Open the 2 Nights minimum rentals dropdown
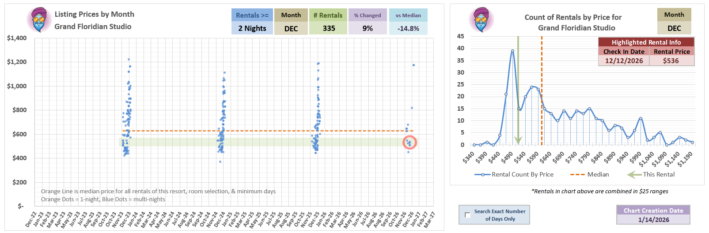This screenshot has width=709, height=233. point(252,28)
